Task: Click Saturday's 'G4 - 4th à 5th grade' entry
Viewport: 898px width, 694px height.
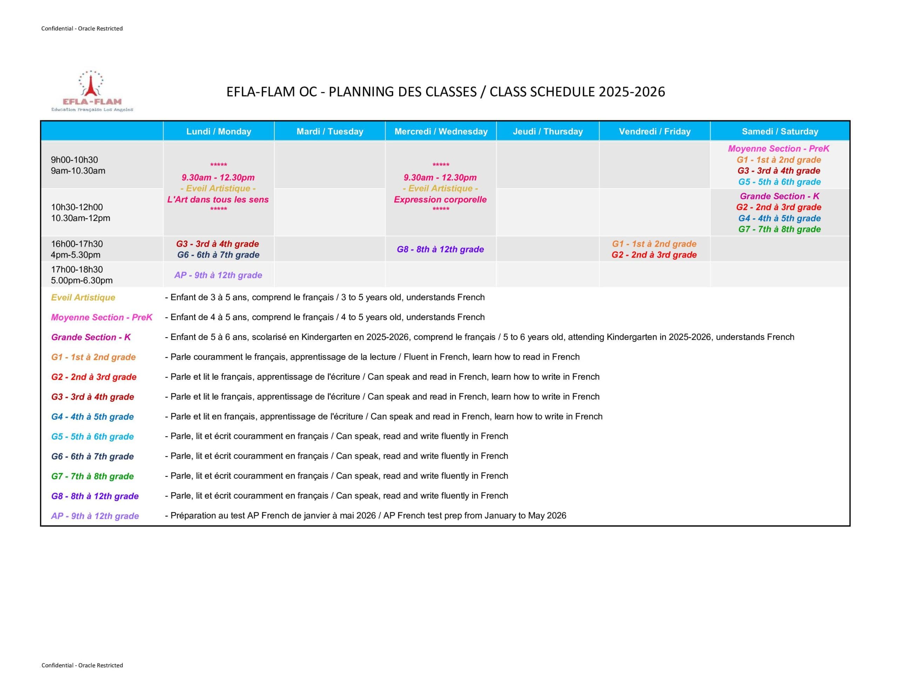Action: pyautogui.click(x=779, y=219)
